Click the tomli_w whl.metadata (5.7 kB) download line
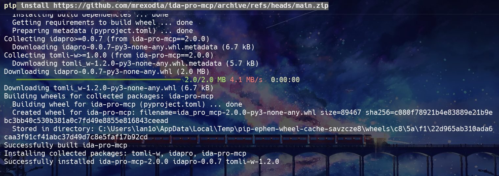The height and width of the screenshot is (176, 499). 135,63
